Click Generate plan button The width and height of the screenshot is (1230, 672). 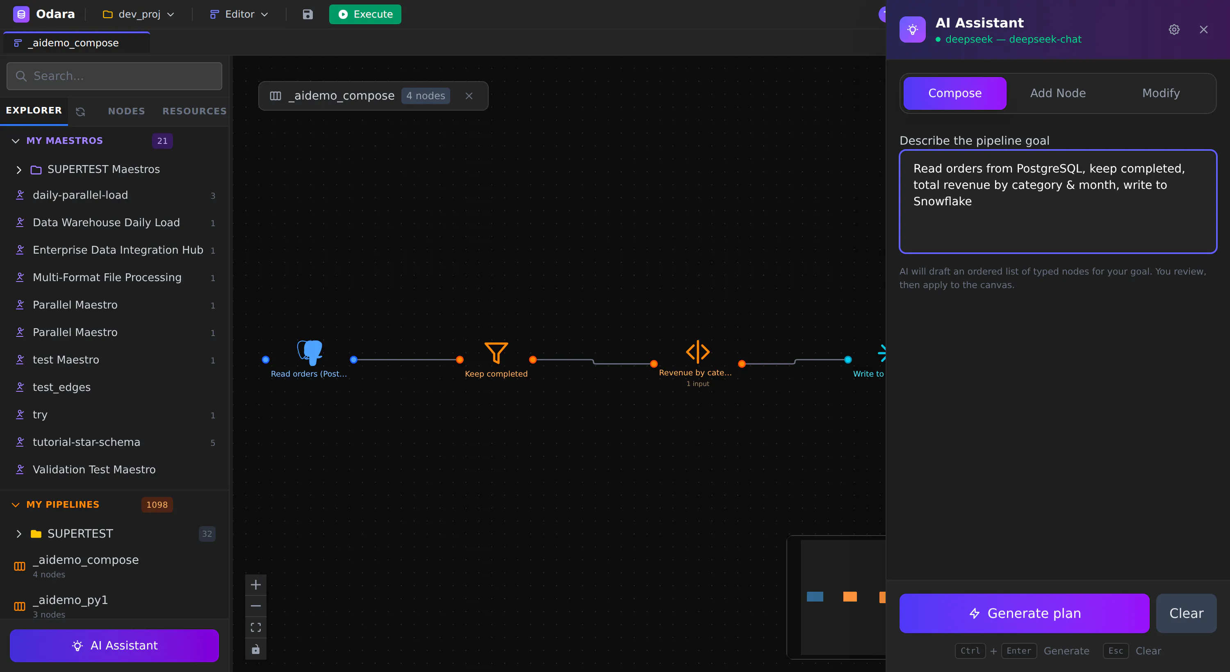(x=1024, y=613)
